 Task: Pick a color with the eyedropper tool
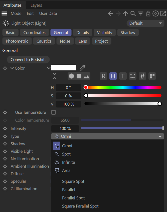pos(82,68)
